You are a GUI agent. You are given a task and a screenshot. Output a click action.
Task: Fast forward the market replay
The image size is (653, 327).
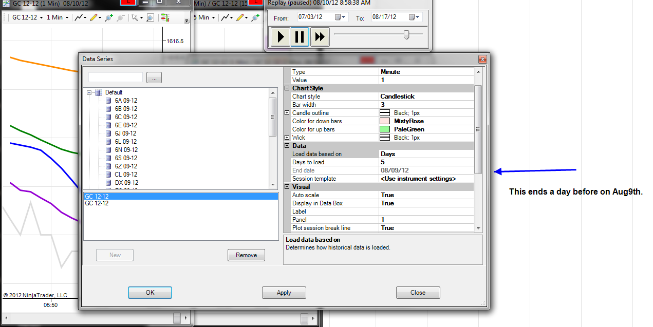point(320,37)
